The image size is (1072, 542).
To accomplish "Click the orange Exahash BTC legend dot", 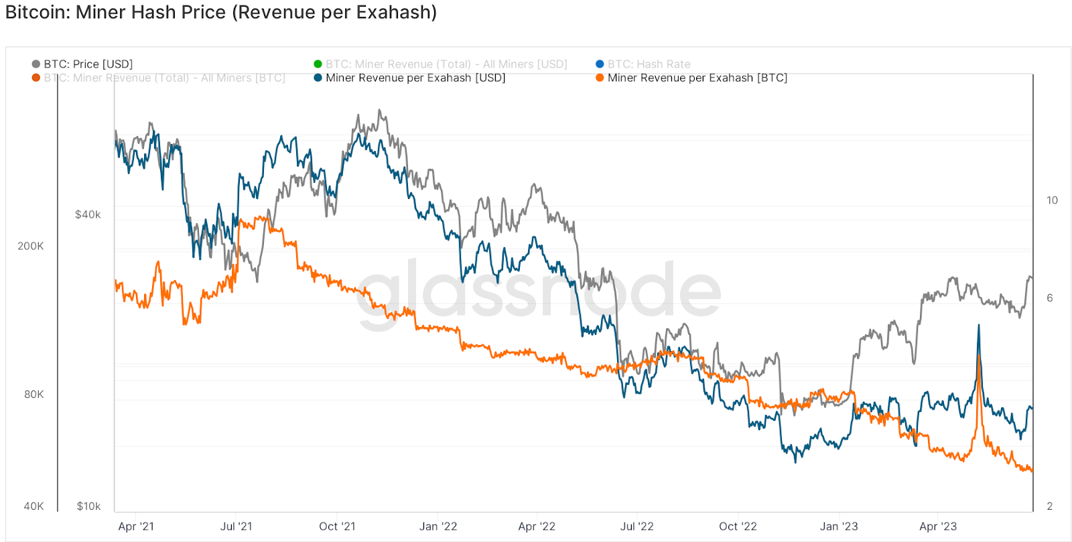I will coord(600,78).
